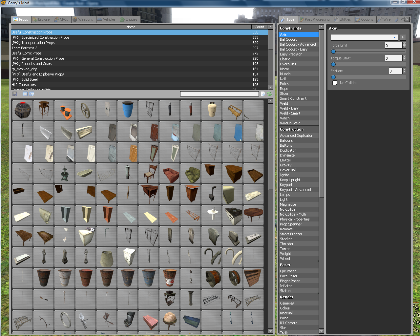420x336 pixels.
Task: Open the Post Processing tab
Action: click(315, 19)
